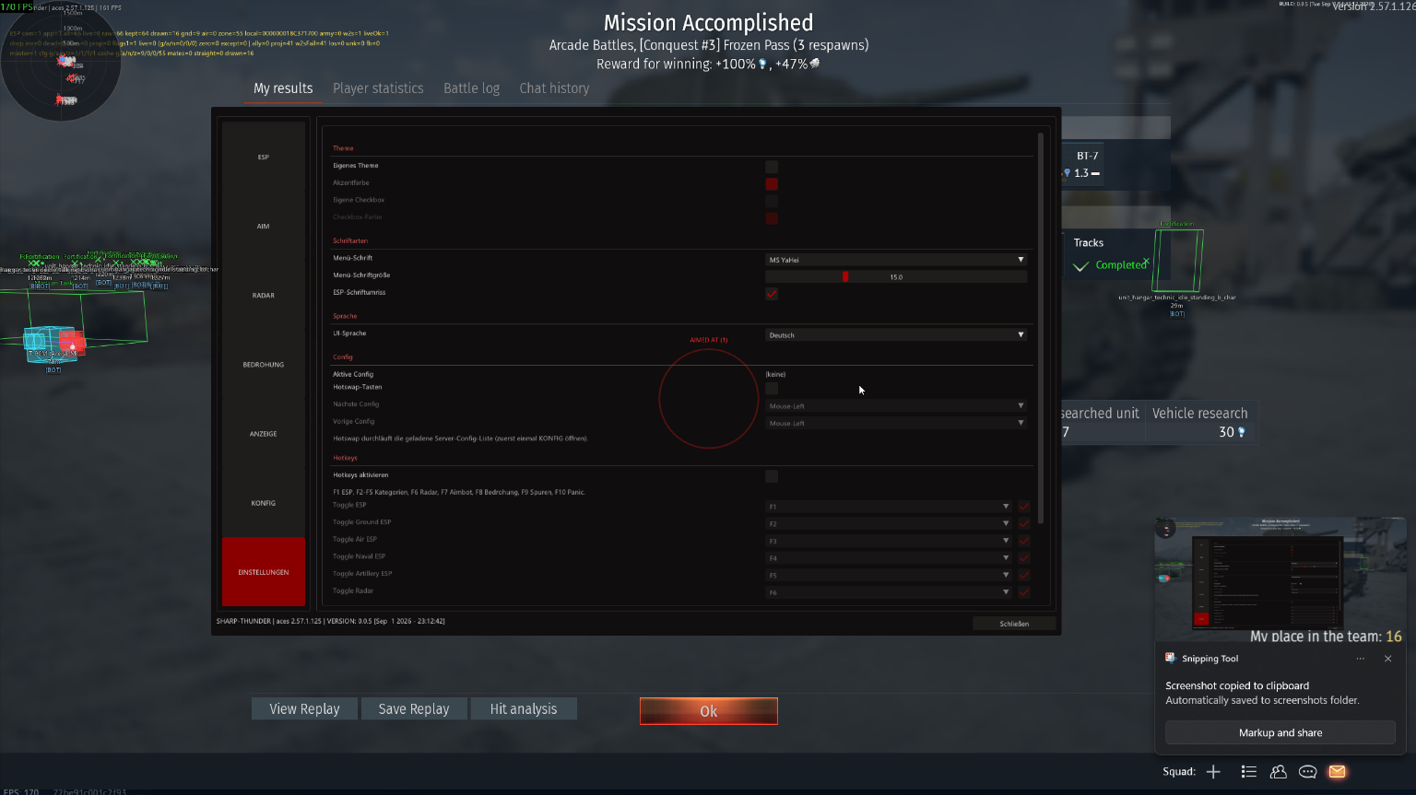
Task: Click the Tracks Completed entry
Action: pos(1110,254)
